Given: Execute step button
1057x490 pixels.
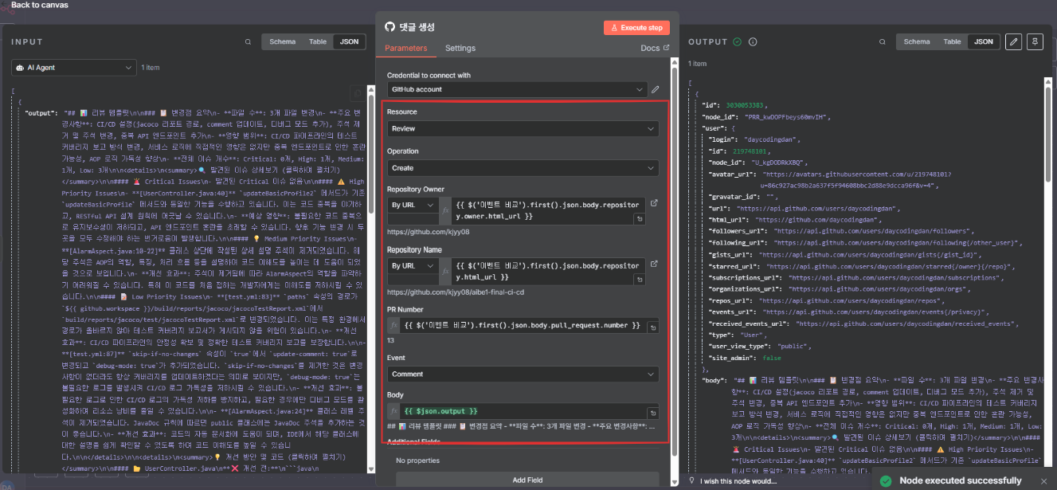Looking at the screenshot, I should pyautogui.click(x=636, y=27).
